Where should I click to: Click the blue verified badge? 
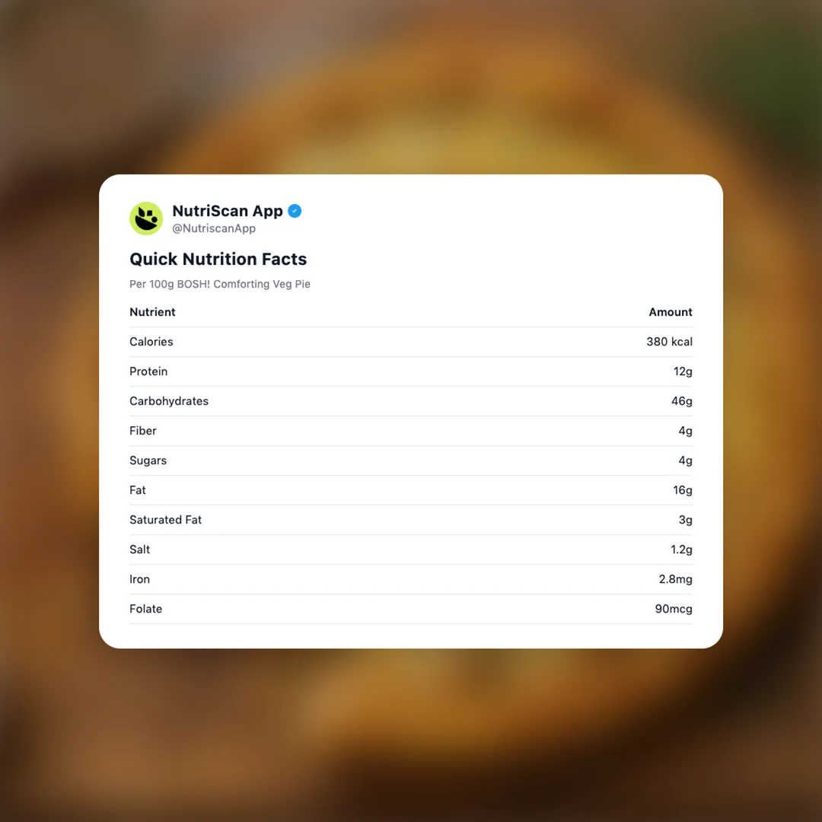click(295, 211)
